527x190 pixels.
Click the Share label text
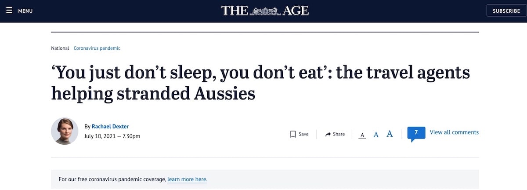tap(339, 134)
